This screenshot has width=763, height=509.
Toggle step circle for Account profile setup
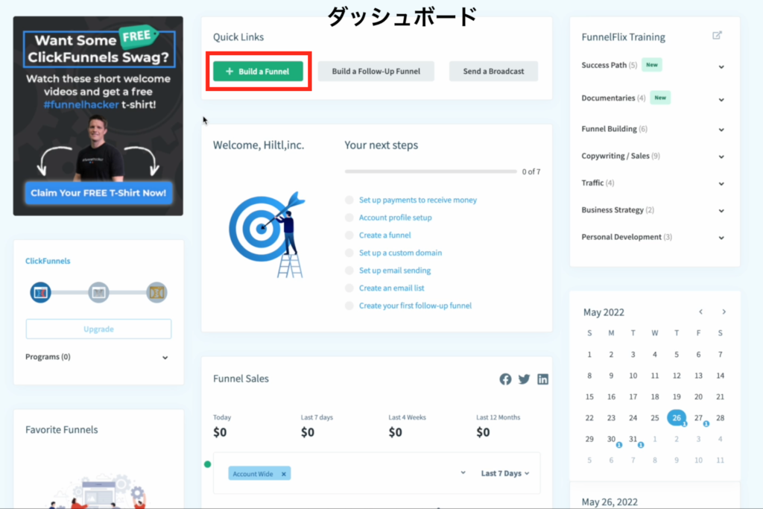(349, 218)
